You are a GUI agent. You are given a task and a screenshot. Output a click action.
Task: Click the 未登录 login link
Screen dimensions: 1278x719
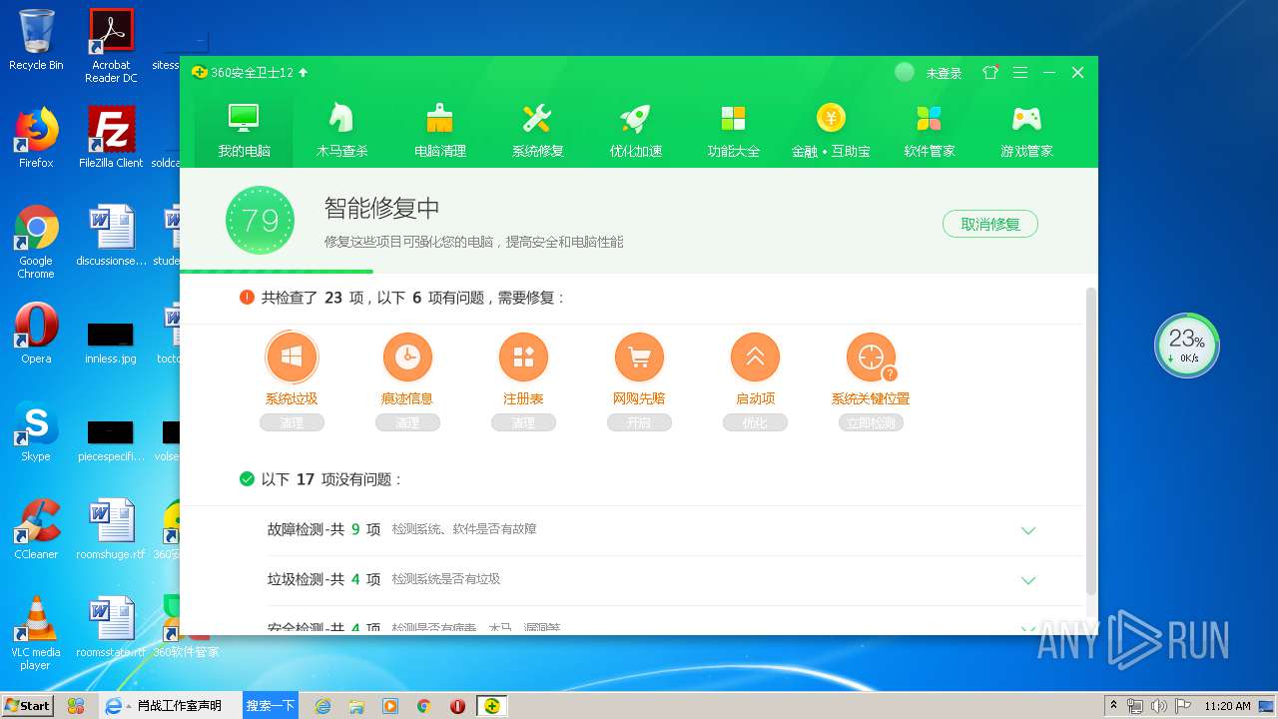944,73
